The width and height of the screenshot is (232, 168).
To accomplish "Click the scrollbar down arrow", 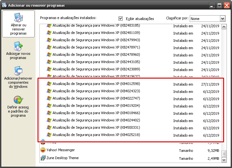I will [224, 160].
